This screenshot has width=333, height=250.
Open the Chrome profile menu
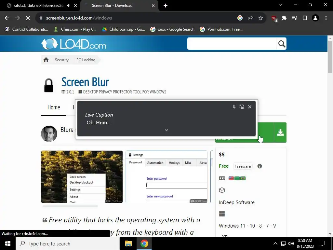click(x=315, y=18)
